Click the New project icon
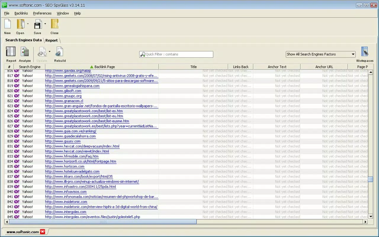This screenshot has width=379, height=237. (7, 24)
